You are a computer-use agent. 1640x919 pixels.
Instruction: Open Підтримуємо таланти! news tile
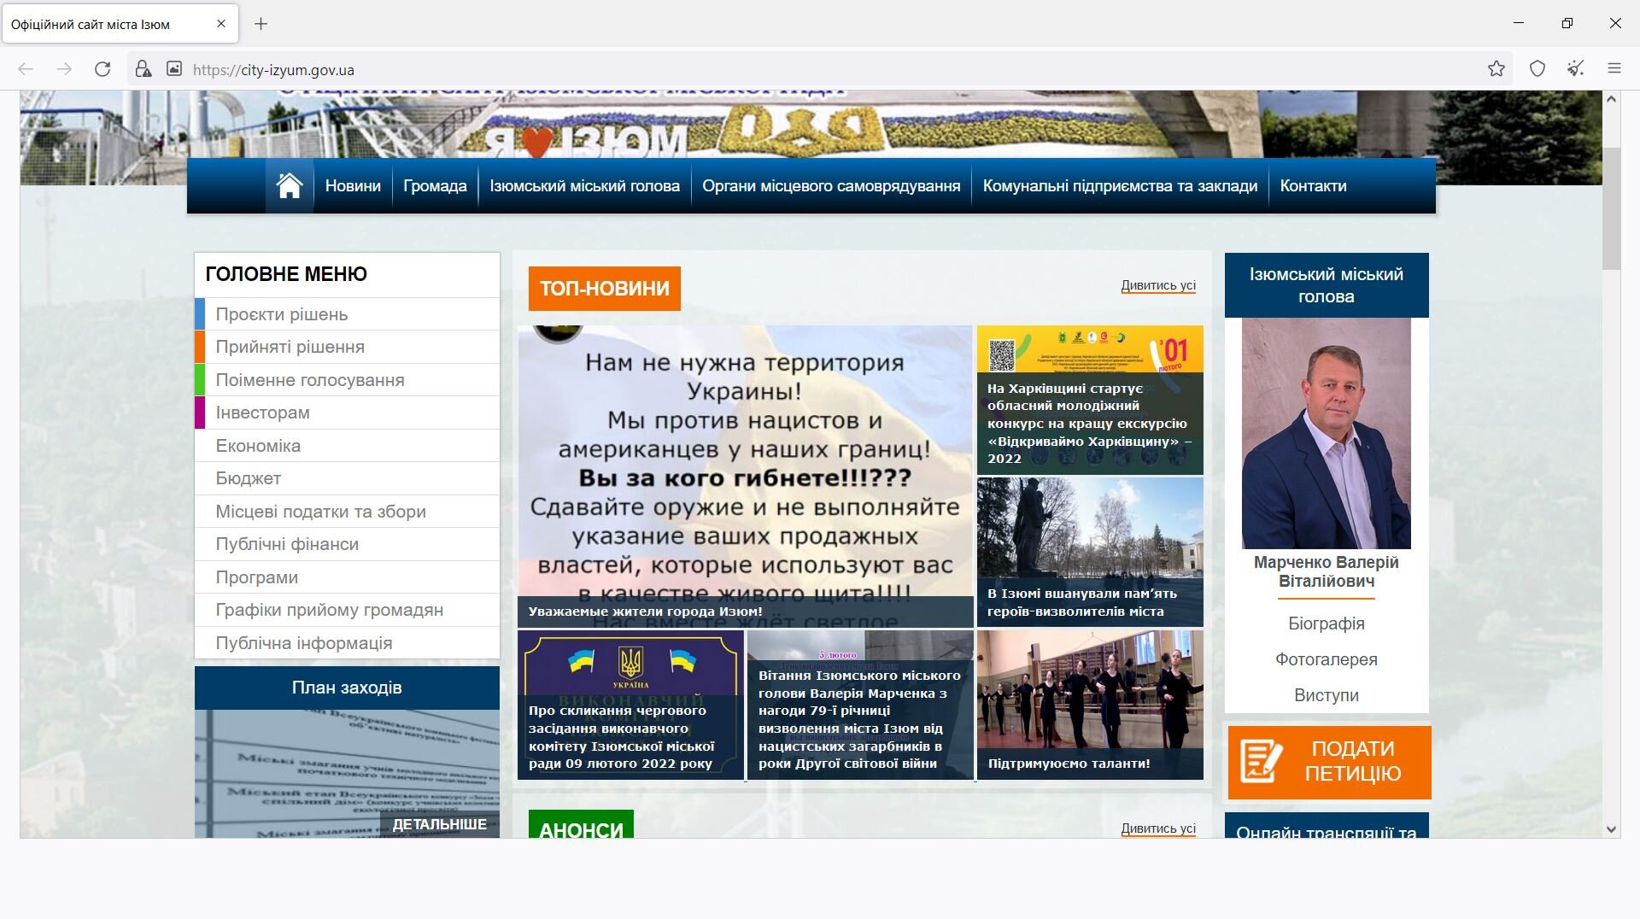[1090, 705]
